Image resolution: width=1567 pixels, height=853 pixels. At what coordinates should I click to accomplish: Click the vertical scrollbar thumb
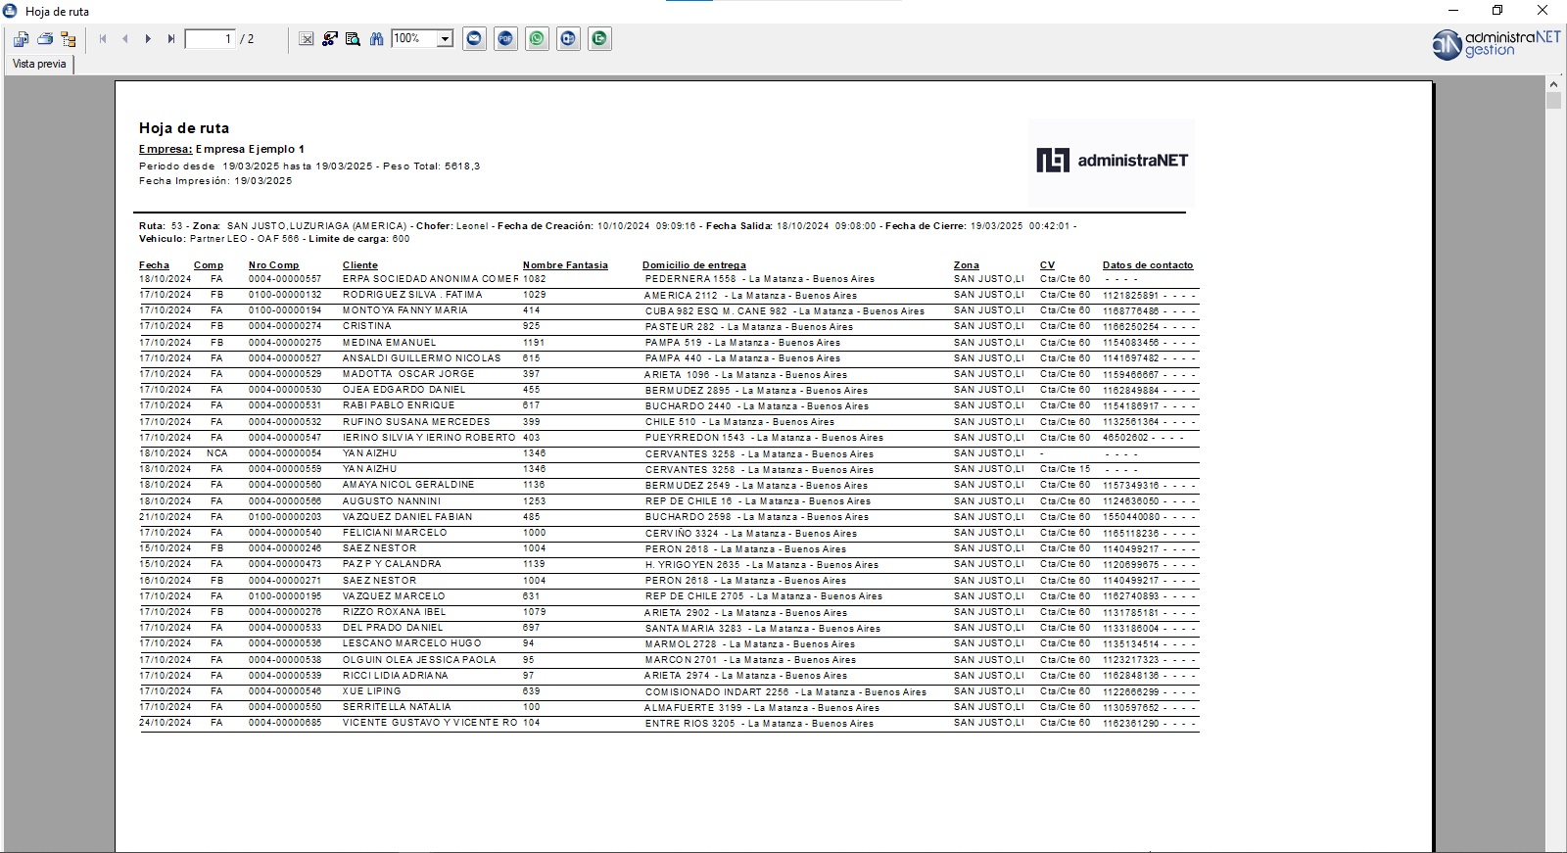point(1554,101)
